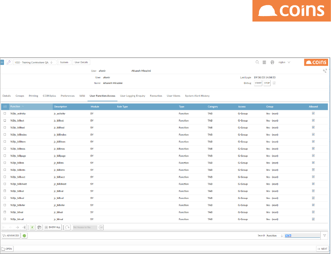Screen dimensions: 331x254
Task: Click the coins logo in the app header
Action: click(316, 62)
